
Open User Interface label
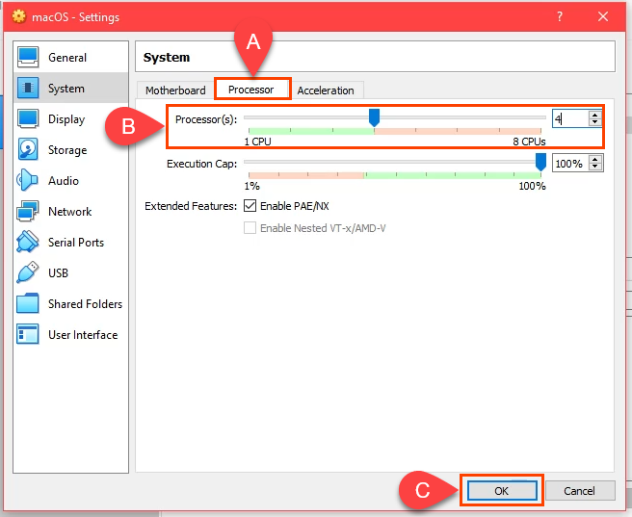point(83,335)
